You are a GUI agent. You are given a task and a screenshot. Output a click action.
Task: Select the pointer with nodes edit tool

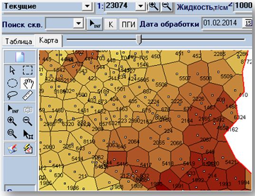coord(28,134)
